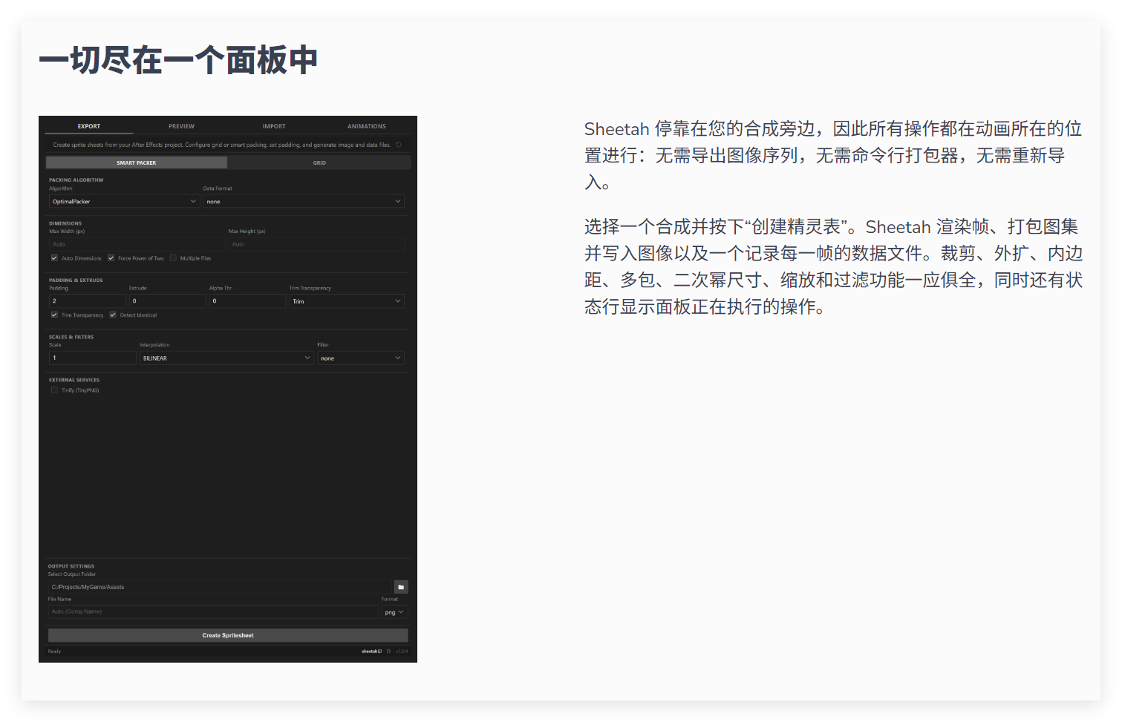Click the OUTPUT SETTINGS section label
Viewport: 1122px width, 722px height.
[x=71, y=566]
